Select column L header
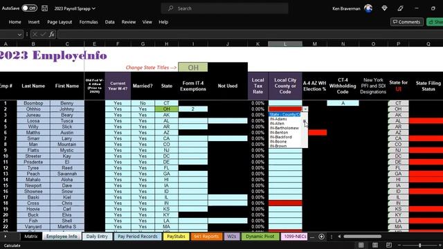This screenshot has width=443, height=249. click(284, 44)
